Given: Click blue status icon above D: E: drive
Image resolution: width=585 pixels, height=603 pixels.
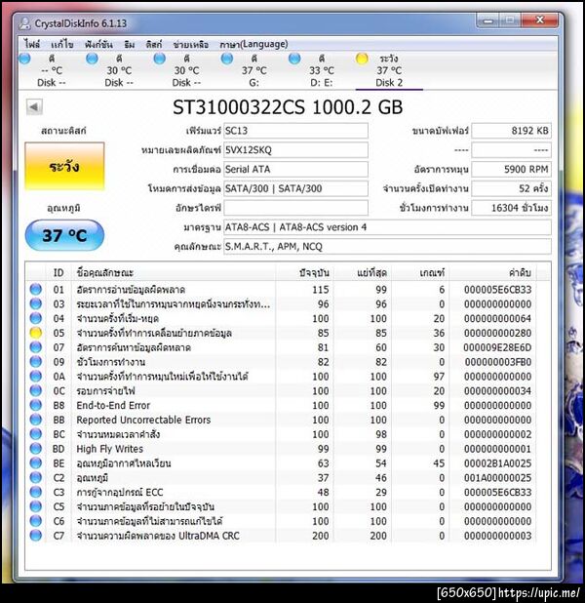Looking at the screenshot, I should click(294, 59).
